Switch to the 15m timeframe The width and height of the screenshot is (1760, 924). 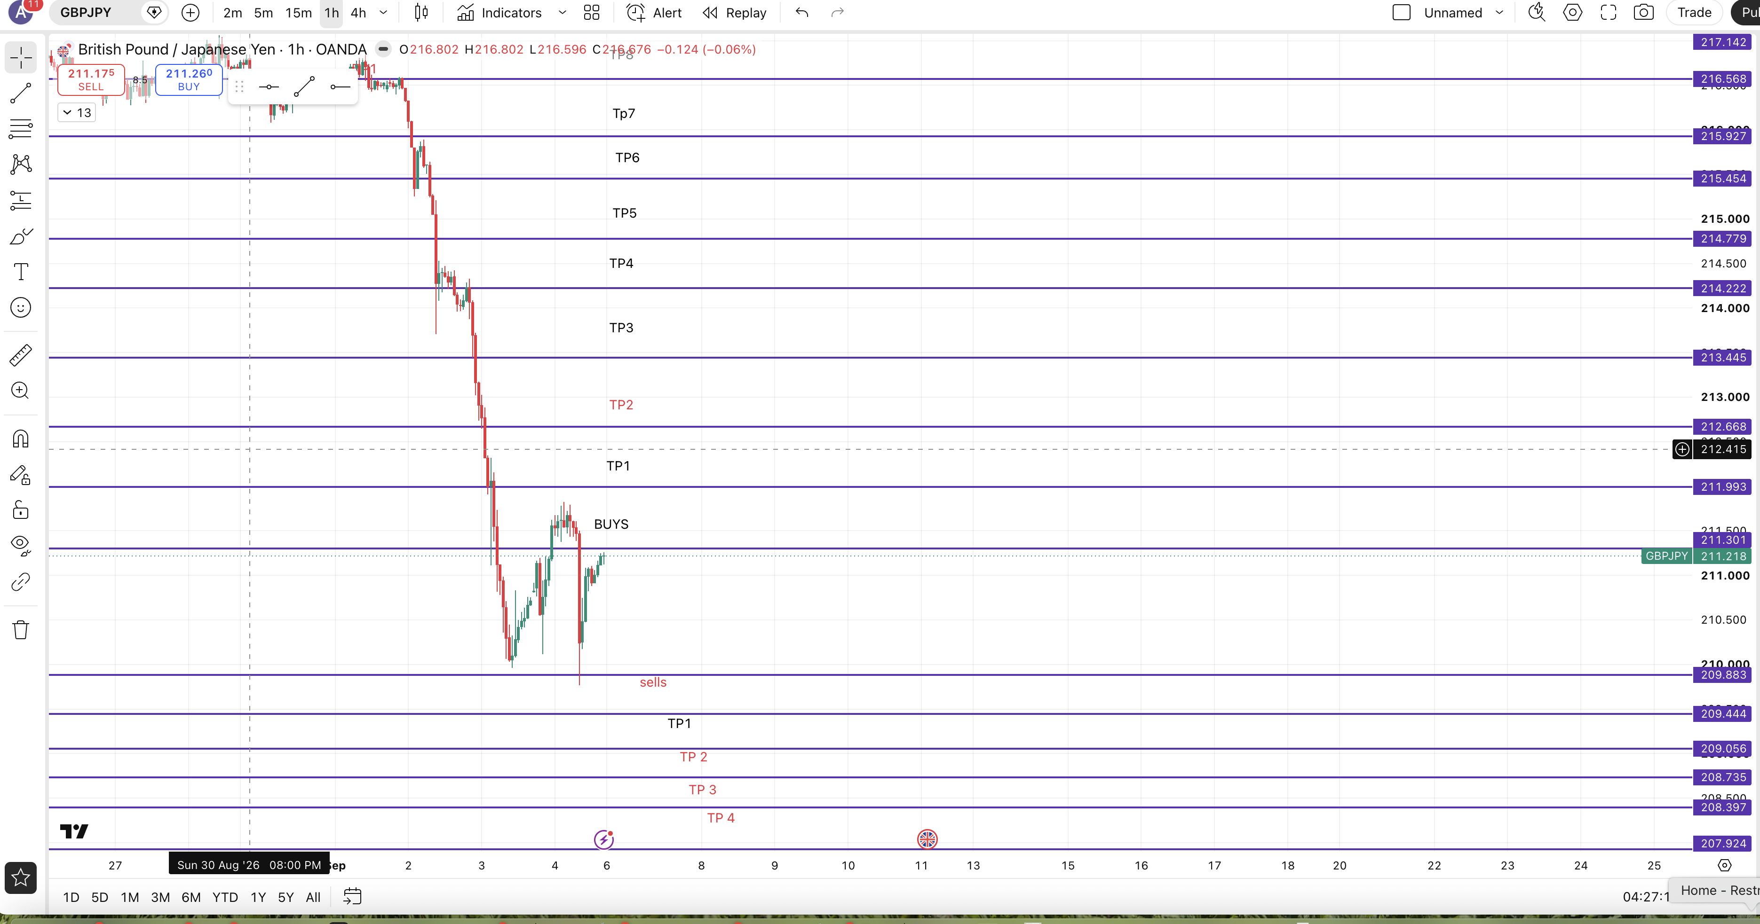pos(299,12)
